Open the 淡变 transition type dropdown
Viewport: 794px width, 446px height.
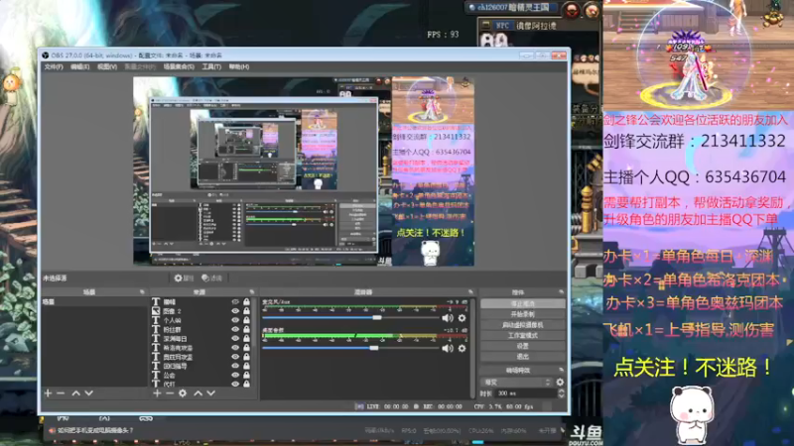pos(516,383)
